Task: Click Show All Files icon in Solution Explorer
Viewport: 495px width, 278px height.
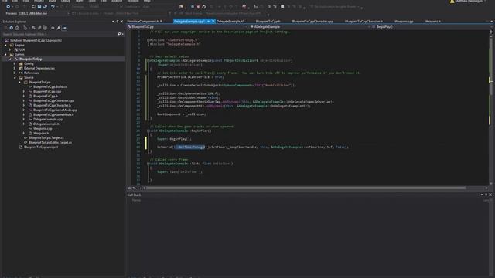Action: [x=45, y=28]
